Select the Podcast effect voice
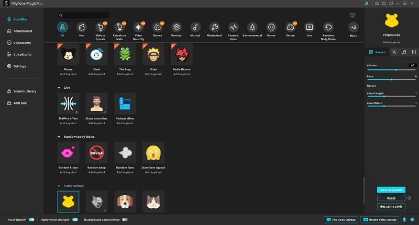The image size is (419, 225). click(x=125, y=103)
